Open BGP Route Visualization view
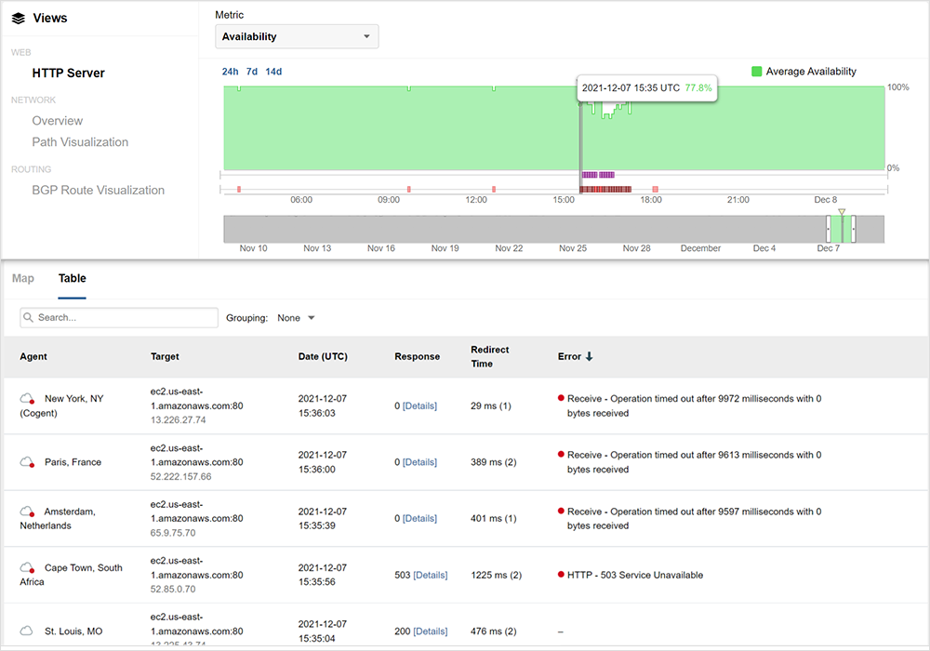This screenshot has height=651, width=930. (x=99, y=191)
